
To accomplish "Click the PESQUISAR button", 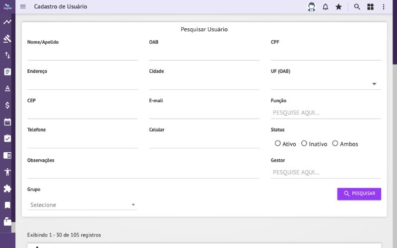I will (x=359, y=194).
